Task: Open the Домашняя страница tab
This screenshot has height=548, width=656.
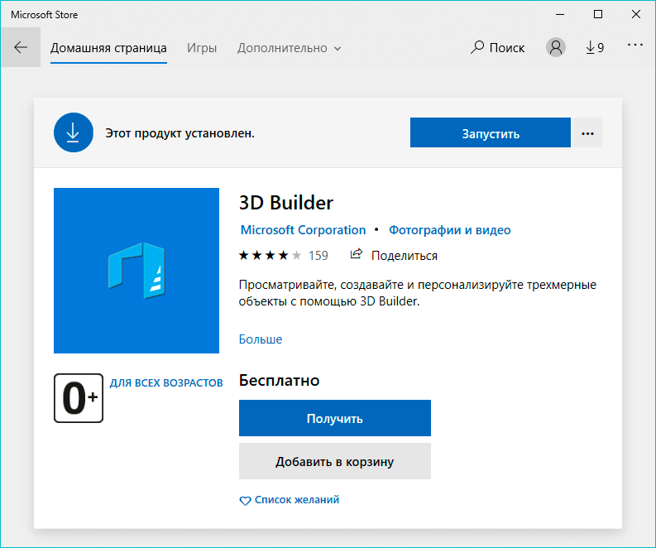Action: point(108,48)
